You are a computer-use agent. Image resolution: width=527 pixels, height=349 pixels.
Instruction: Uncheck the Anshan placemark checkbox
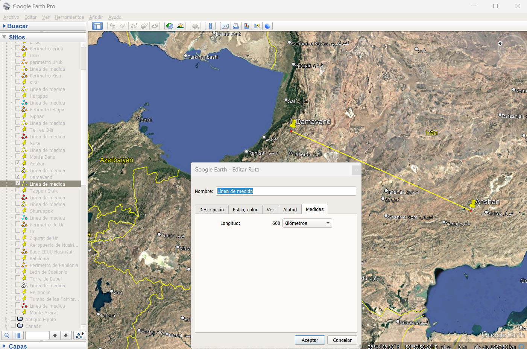[18, 163]
